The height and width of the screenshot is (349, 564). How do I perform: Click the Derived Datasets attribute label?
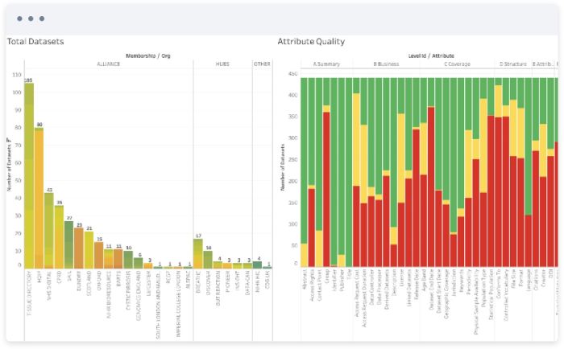coord(386,289)
